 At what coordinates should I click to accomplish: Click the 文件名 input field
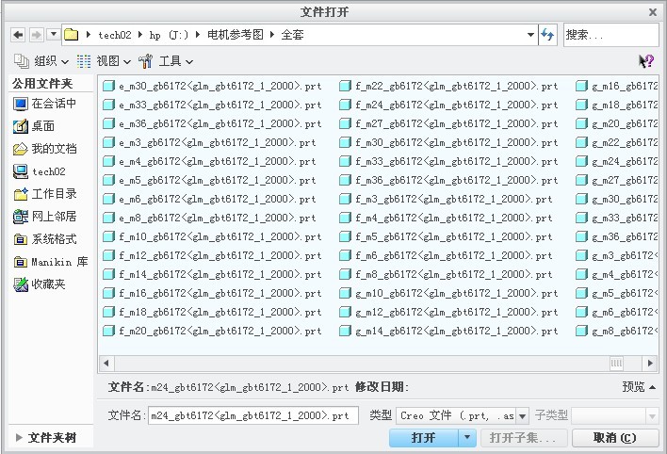[x=253, y=415]
